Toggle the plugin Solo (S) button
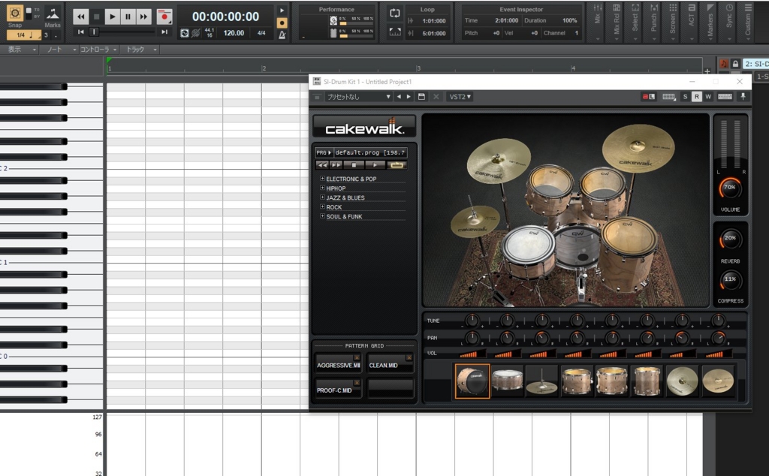This screenshot has height=476, width=769. click(685, 97)
